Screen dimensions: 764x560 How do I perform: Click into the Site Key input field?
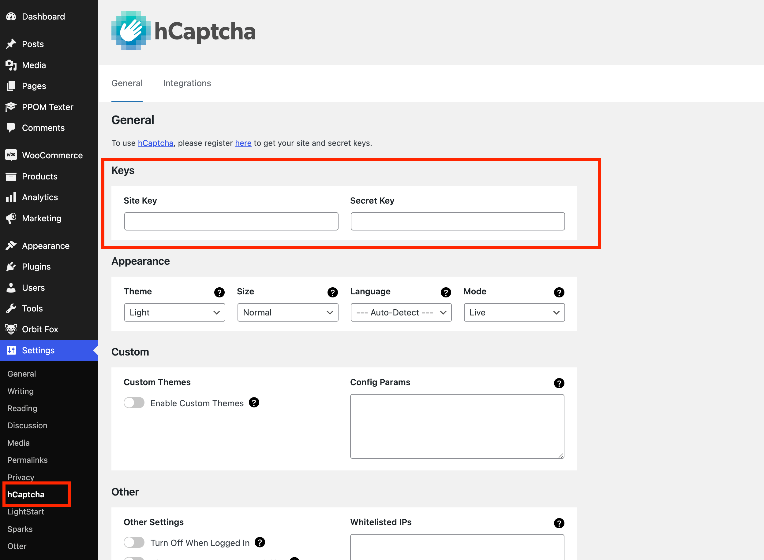tap(231, 221)
